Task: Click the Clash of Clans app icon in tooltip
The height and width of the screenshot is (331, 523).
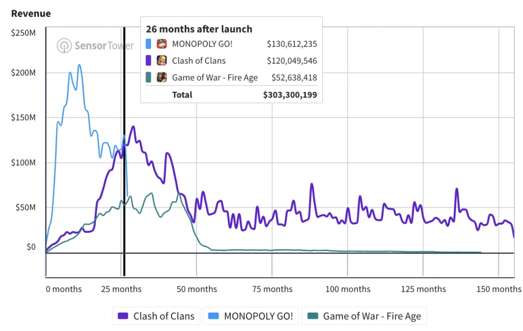Action: click(162, 61)
